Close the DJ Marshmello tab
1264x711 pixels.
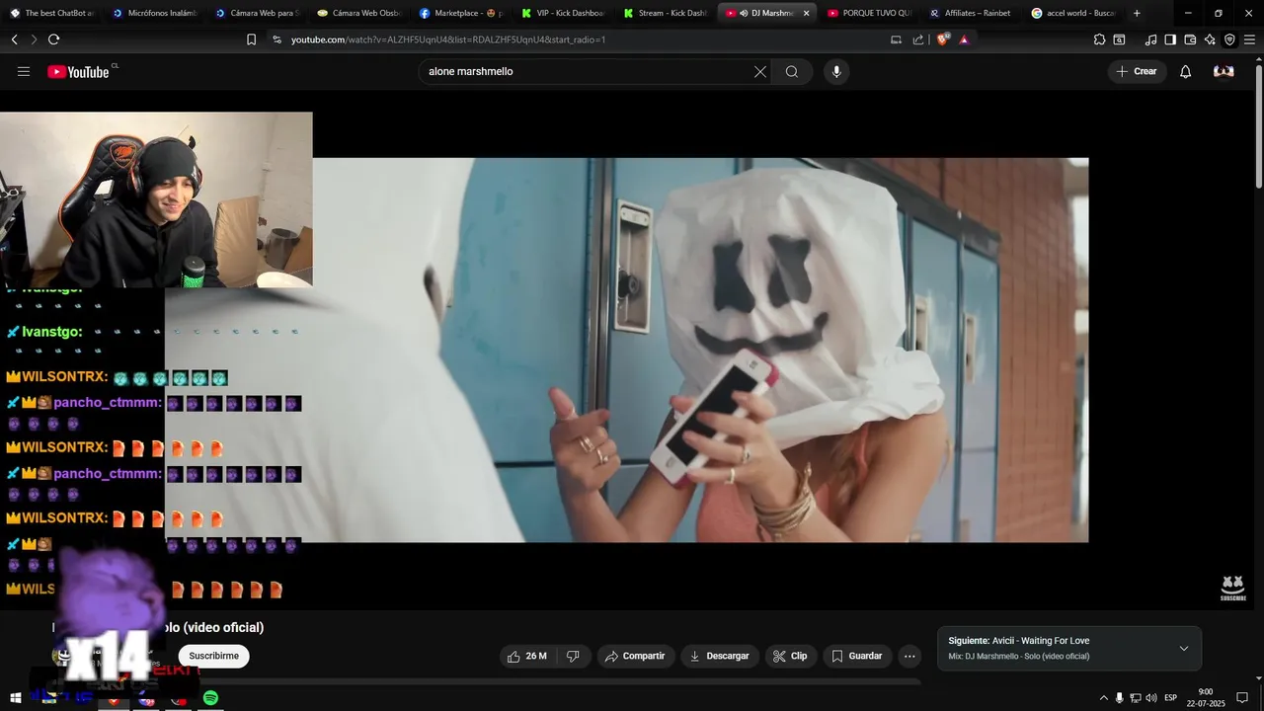click(x=806, y=13)
